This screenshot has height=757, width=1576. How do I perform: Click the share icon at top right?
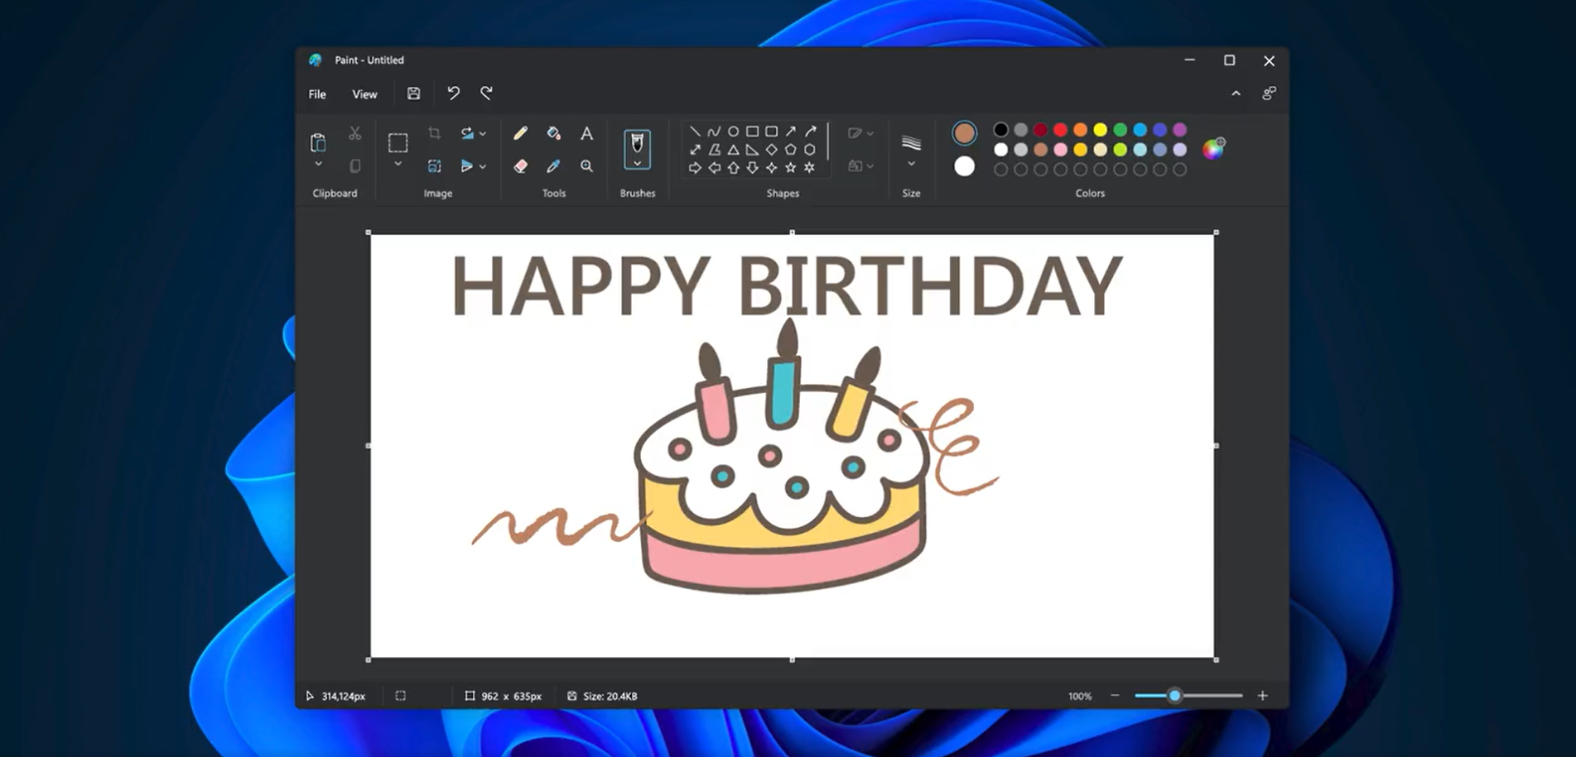(1269, 93)
